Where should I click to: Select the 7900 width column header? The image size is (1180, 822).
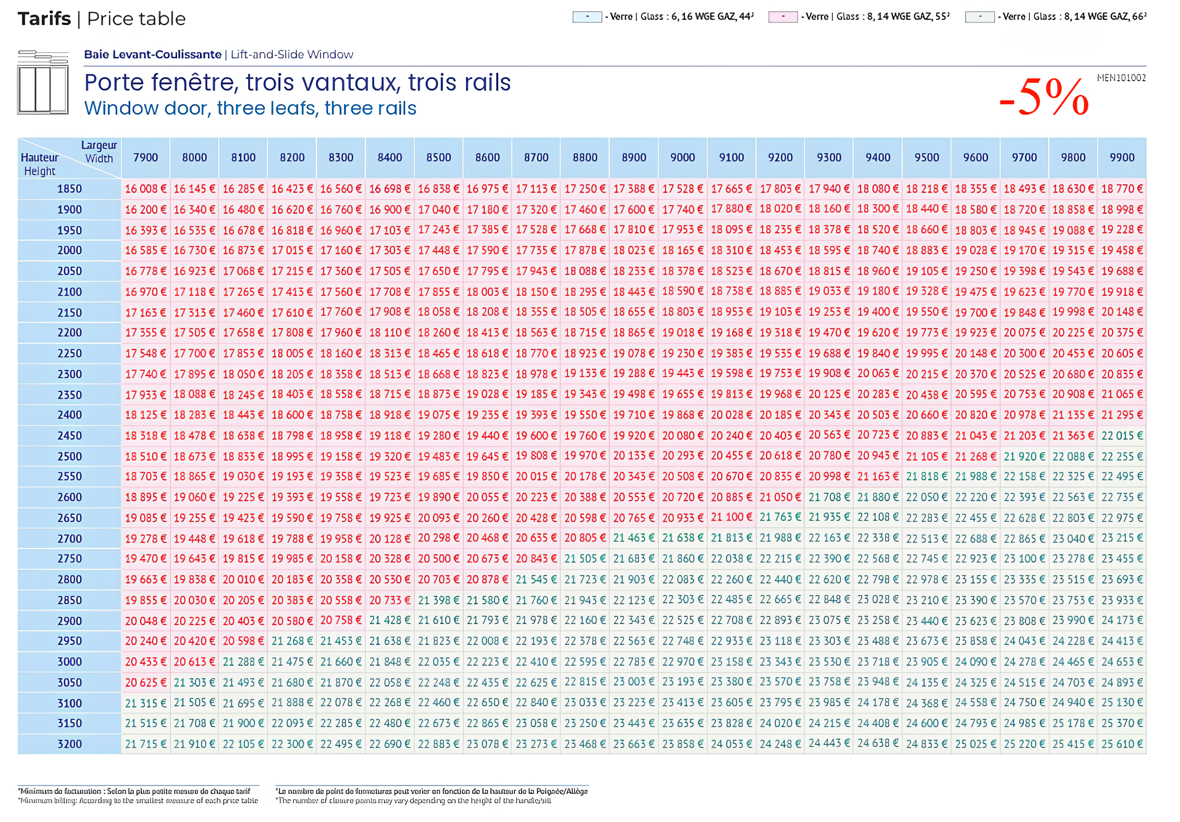[145, 157]
